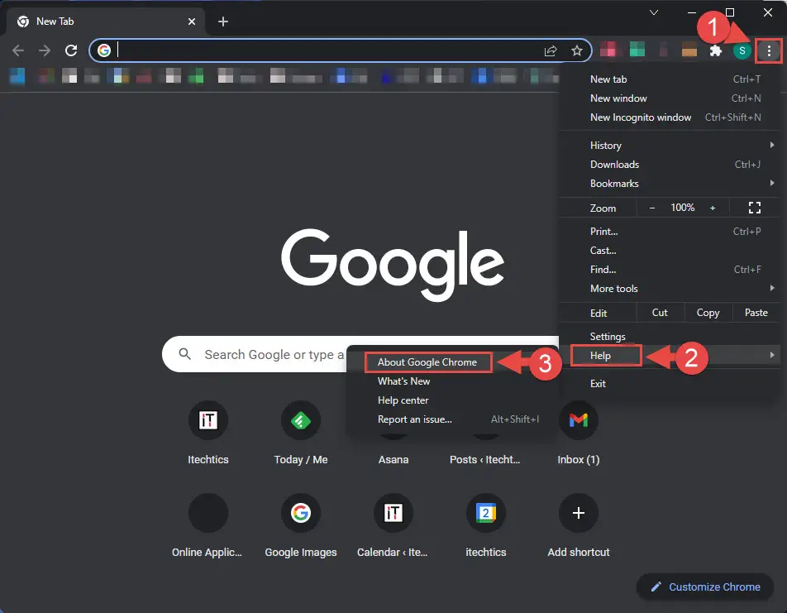Viewport: 787px width, 613px height.
Task: Choose New tab from the menu
Action: pyautogui.click(x=670, y=79)
